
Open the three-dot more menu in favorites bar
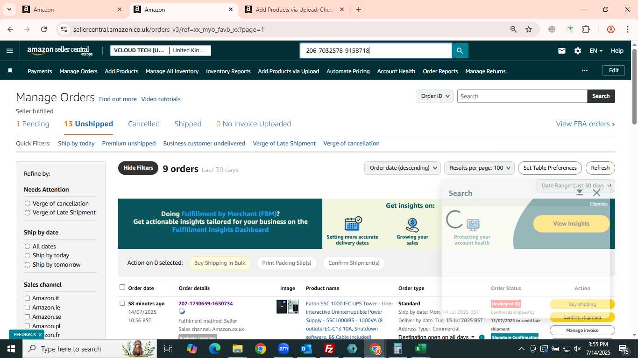584,70
